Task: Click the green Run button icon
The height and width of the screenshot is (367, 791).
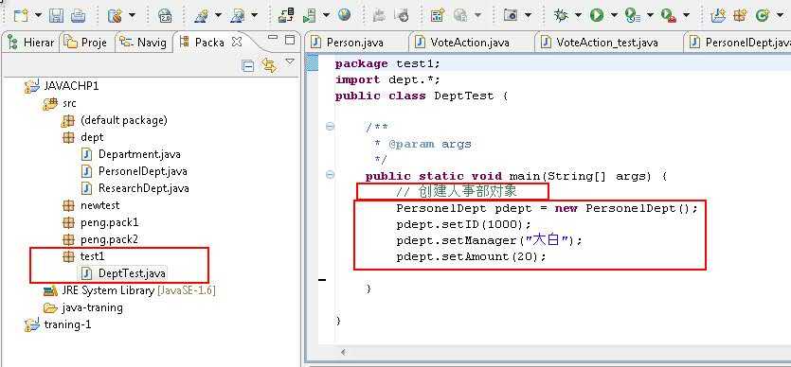Action: click(597, 15)
